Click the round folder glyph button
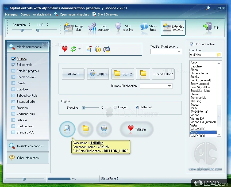 point(86,129)
